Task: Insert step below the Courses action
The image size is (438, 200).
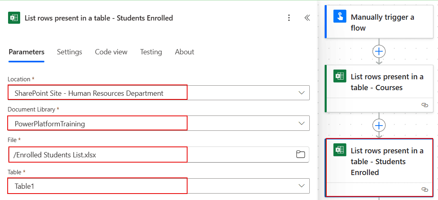Action: point(379,126)
